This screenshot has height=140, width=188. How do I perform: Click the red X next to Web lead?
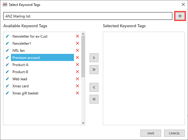[77, 79]
